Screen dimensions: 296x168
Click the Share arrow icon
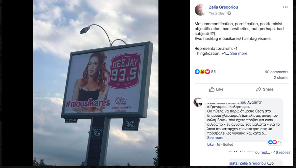(259, 89)
